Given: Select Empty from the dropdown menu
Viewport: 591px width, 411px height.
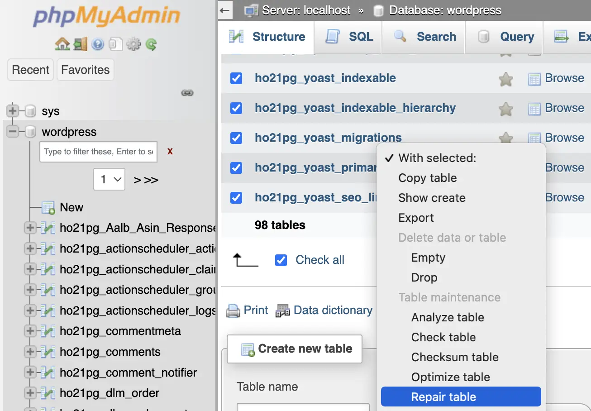Looking at the screenshot, I should tap(461, 258).
